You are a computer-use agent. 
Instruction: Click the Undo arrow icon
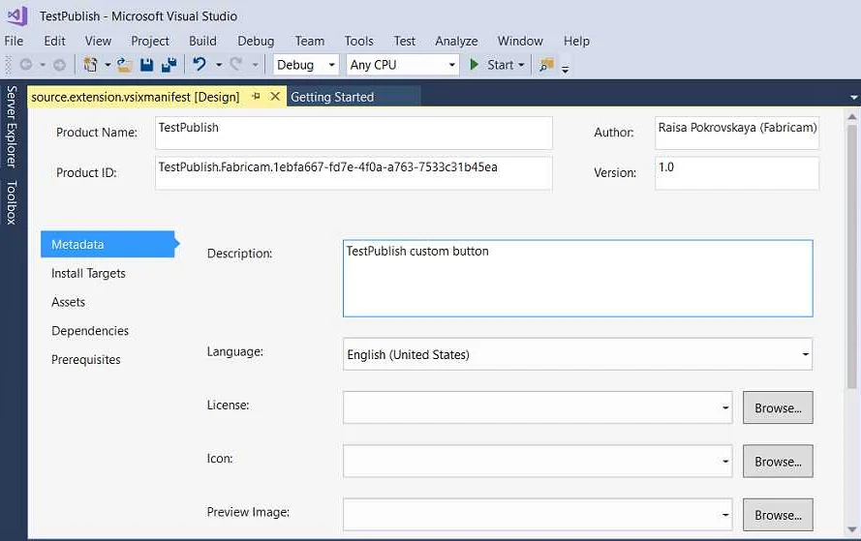[200, 65]
